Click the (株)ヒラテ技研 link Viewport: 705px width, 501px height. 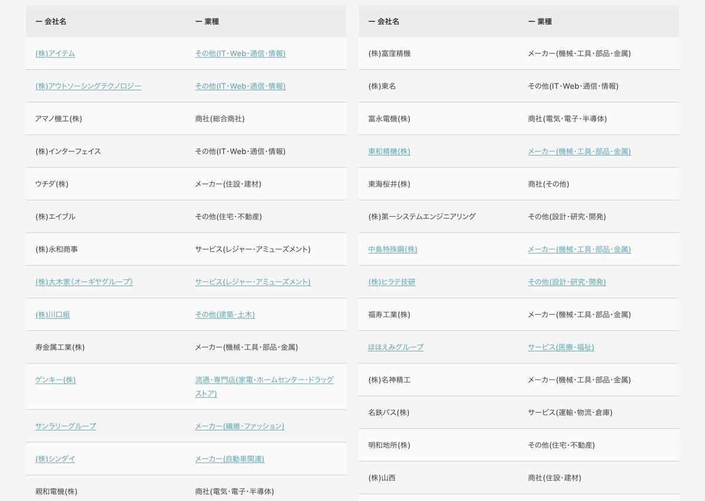click(391, 282)
